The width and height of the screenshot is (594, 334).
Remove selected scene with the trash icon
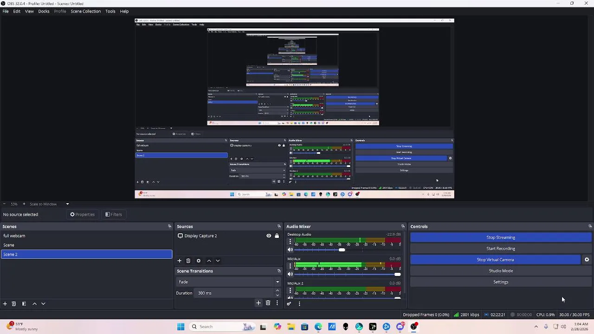pos(14,303)
